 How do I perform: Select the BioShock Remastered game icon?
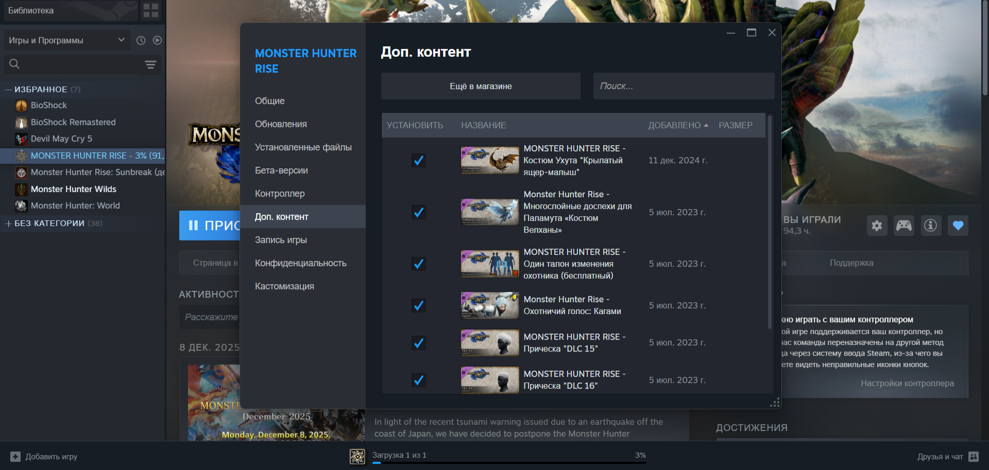pos(21,123)
